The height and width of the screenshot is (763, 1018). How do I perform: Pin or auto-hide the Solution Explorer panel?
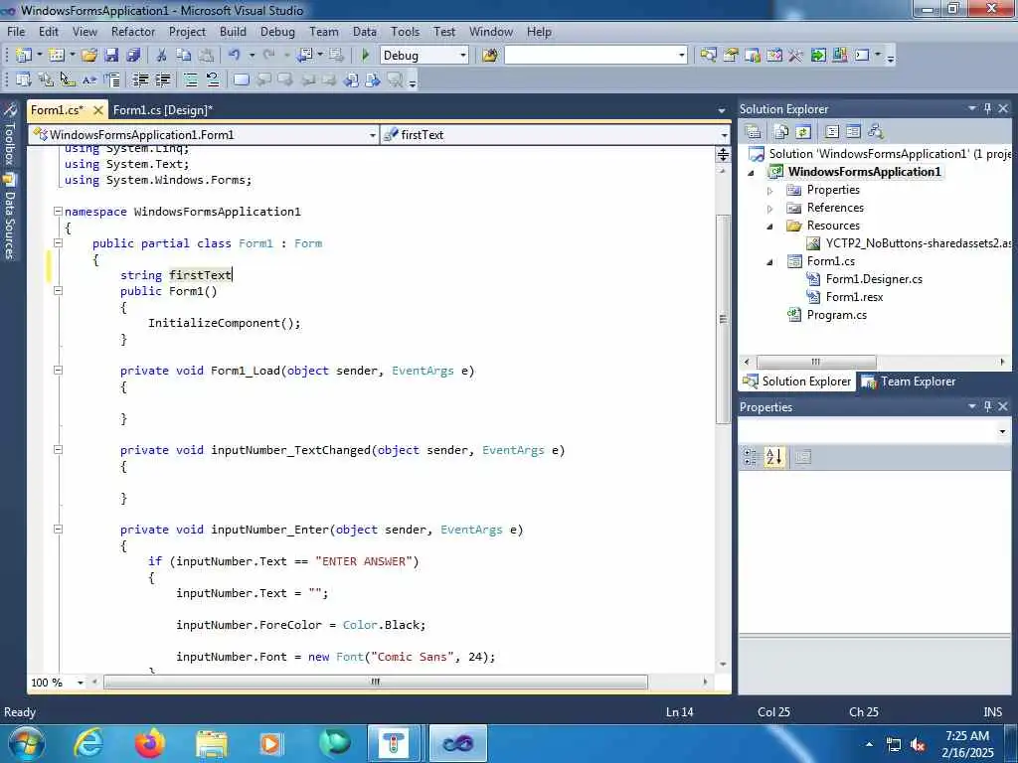987,109
